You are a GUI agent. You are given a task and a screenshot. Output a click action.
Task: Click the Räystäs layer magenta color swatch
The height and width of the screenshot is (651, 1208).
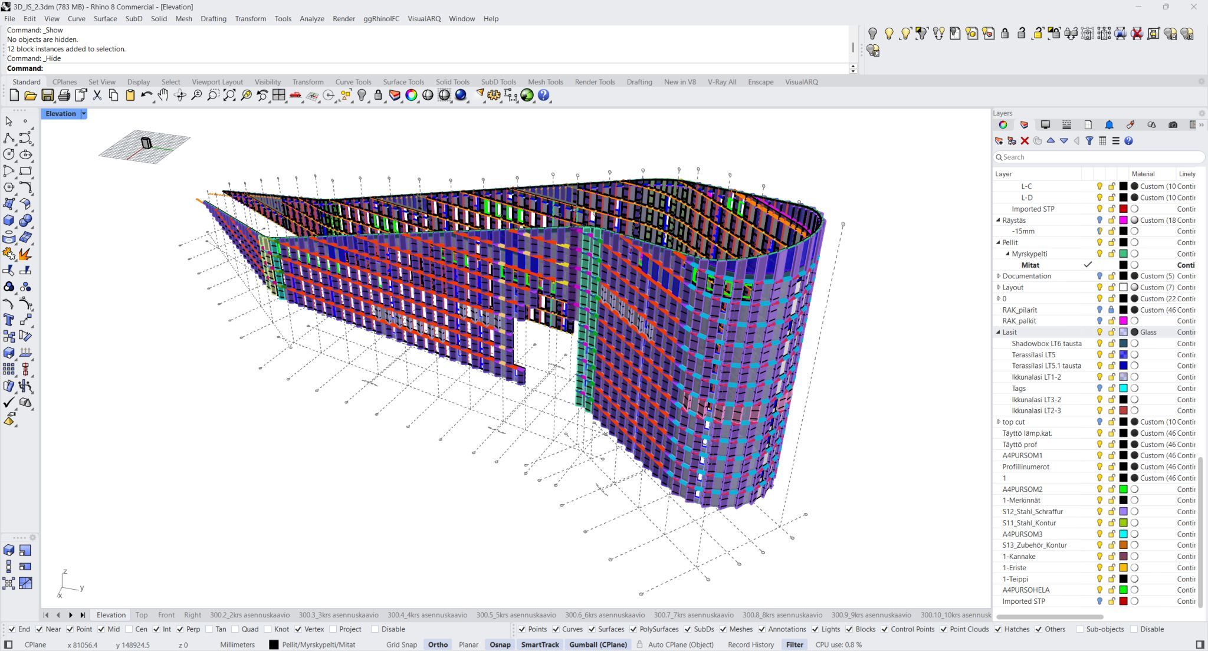tap(1123, 220)
